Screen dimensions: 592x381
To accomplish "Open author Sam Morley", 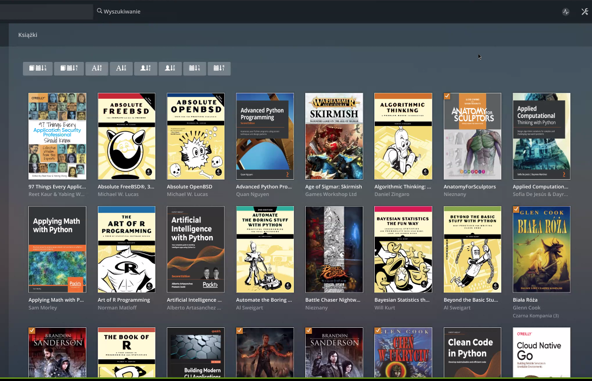I will pyautogui.click(x=43, y=307).
